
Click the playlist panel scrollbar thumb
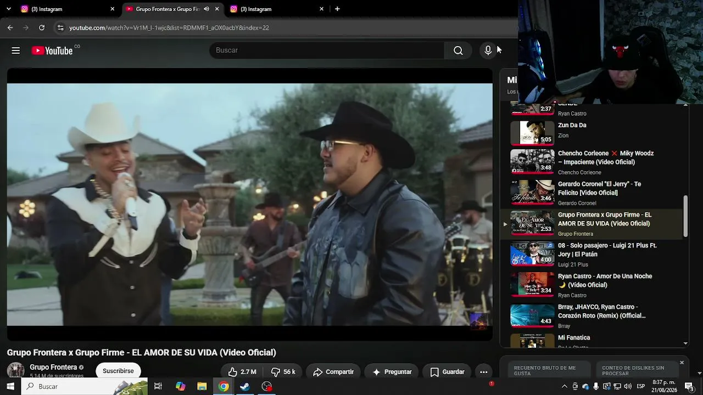pyautogui.click(x=685, y=216)
